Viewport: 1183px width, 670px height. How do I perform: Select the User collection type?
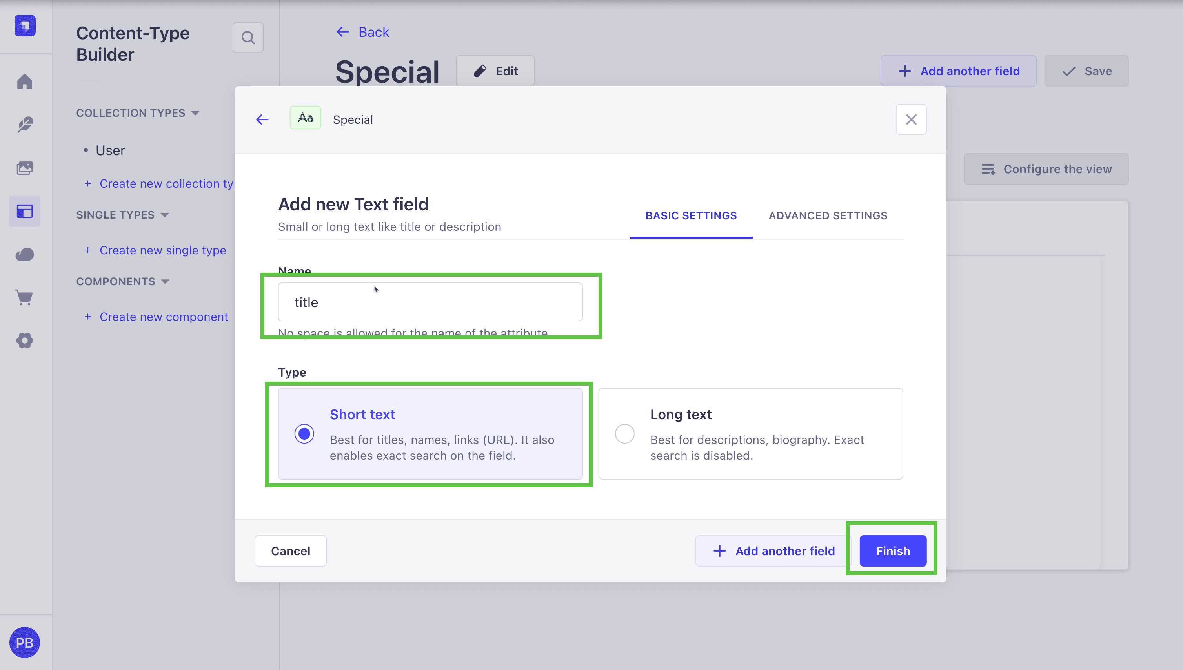(x=110, y=150)
